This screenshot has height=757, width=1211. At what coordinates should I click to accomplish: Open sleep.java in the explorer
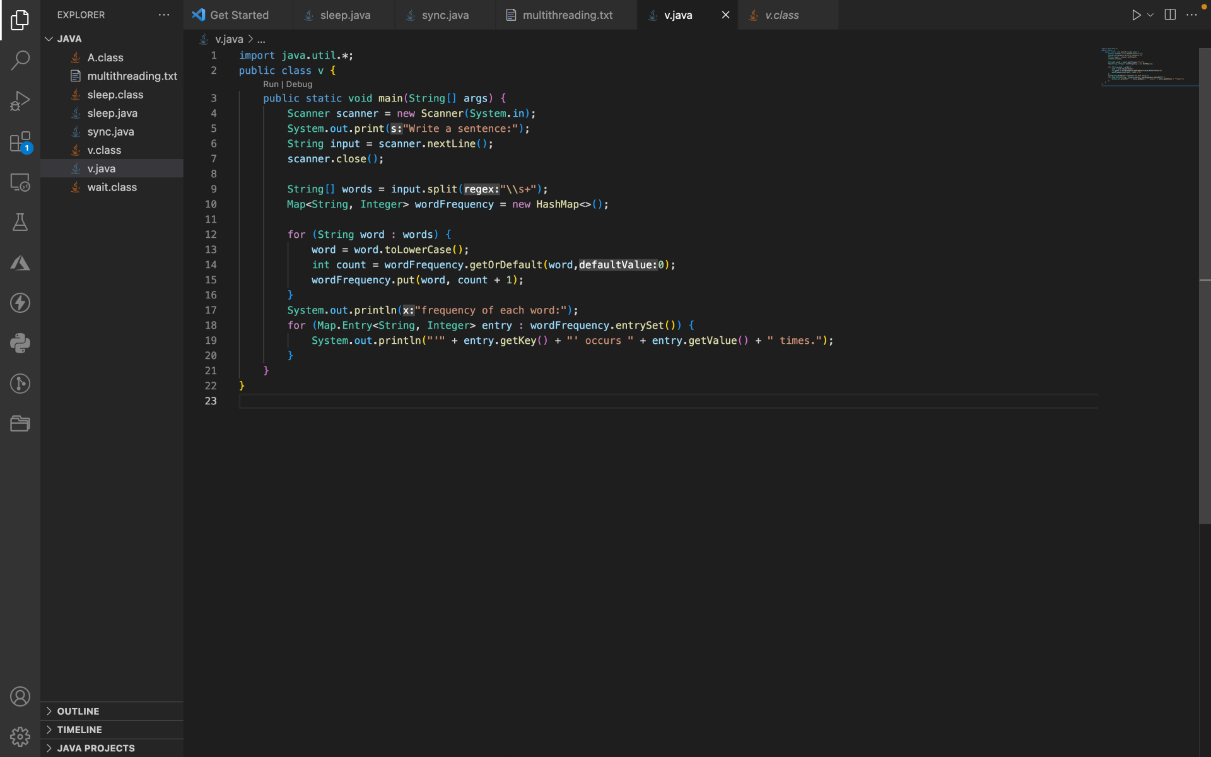pyautogui.click(x=112, y=113)
